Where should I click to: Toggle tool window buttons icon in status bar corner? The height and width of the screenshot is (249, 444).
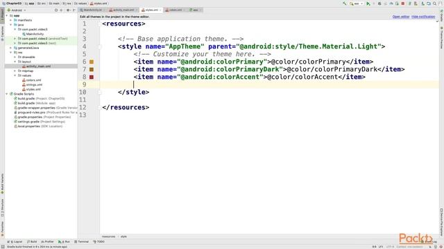(2, 247)
